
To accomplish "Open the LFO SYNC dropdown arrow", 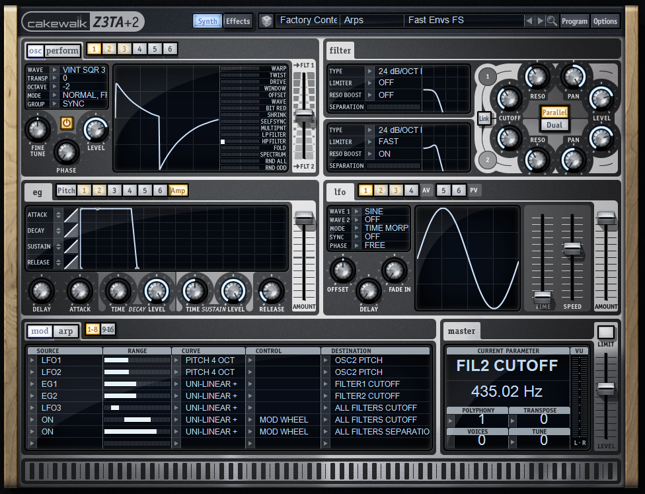I will click(357, 237).
